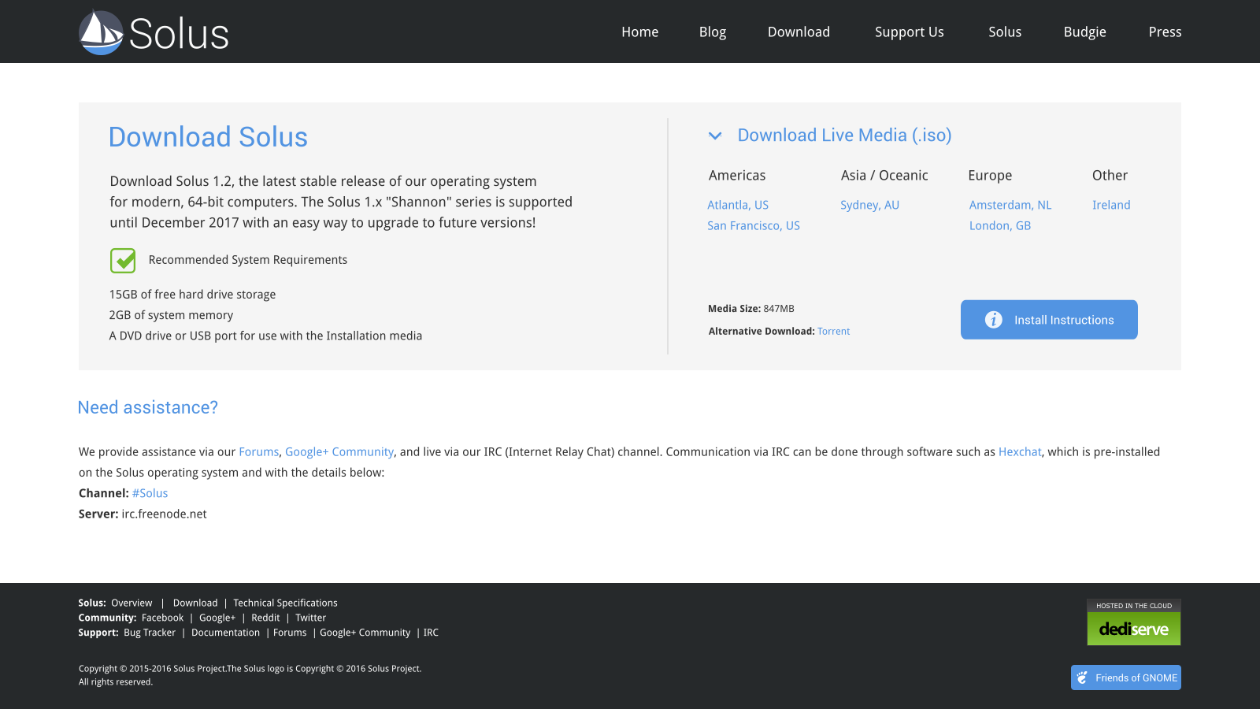Join the #Solus channel link
The image size is (1260, 709).
[150, 493]
